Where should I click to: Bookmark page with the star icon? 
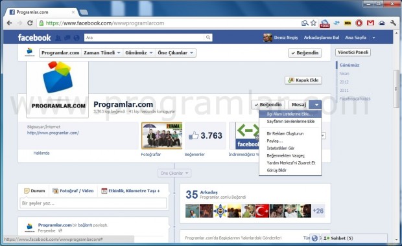[313, 23]
